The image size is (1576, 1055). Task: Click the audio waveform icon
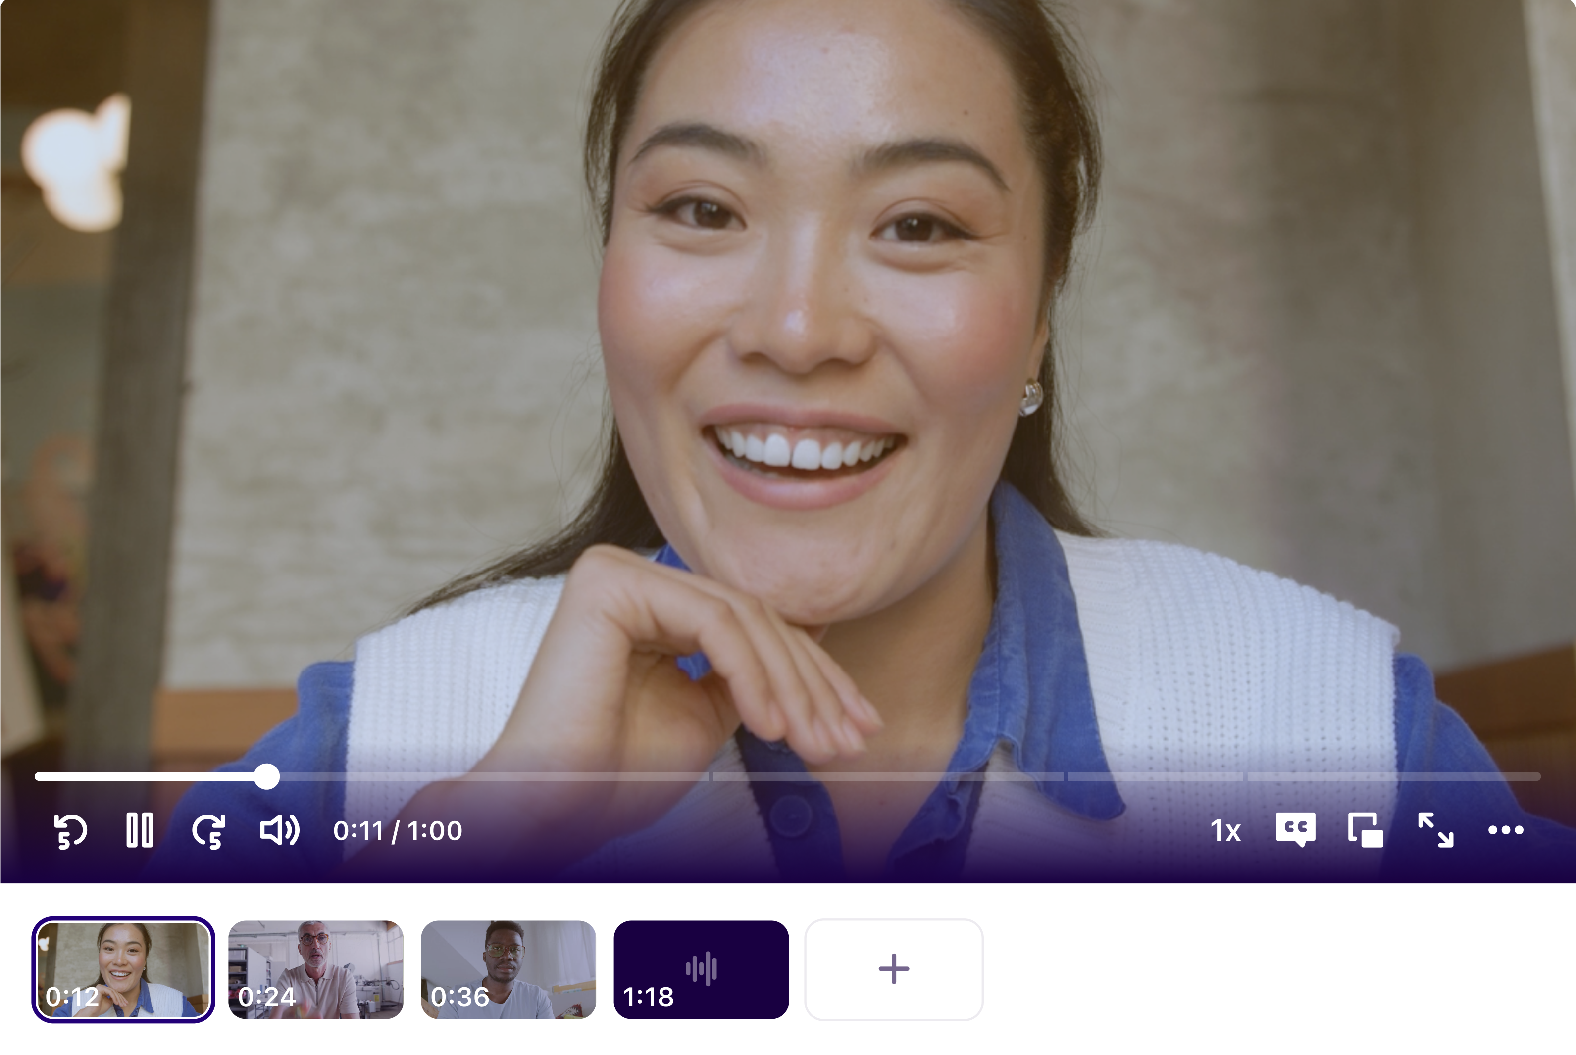click(701, 969)
